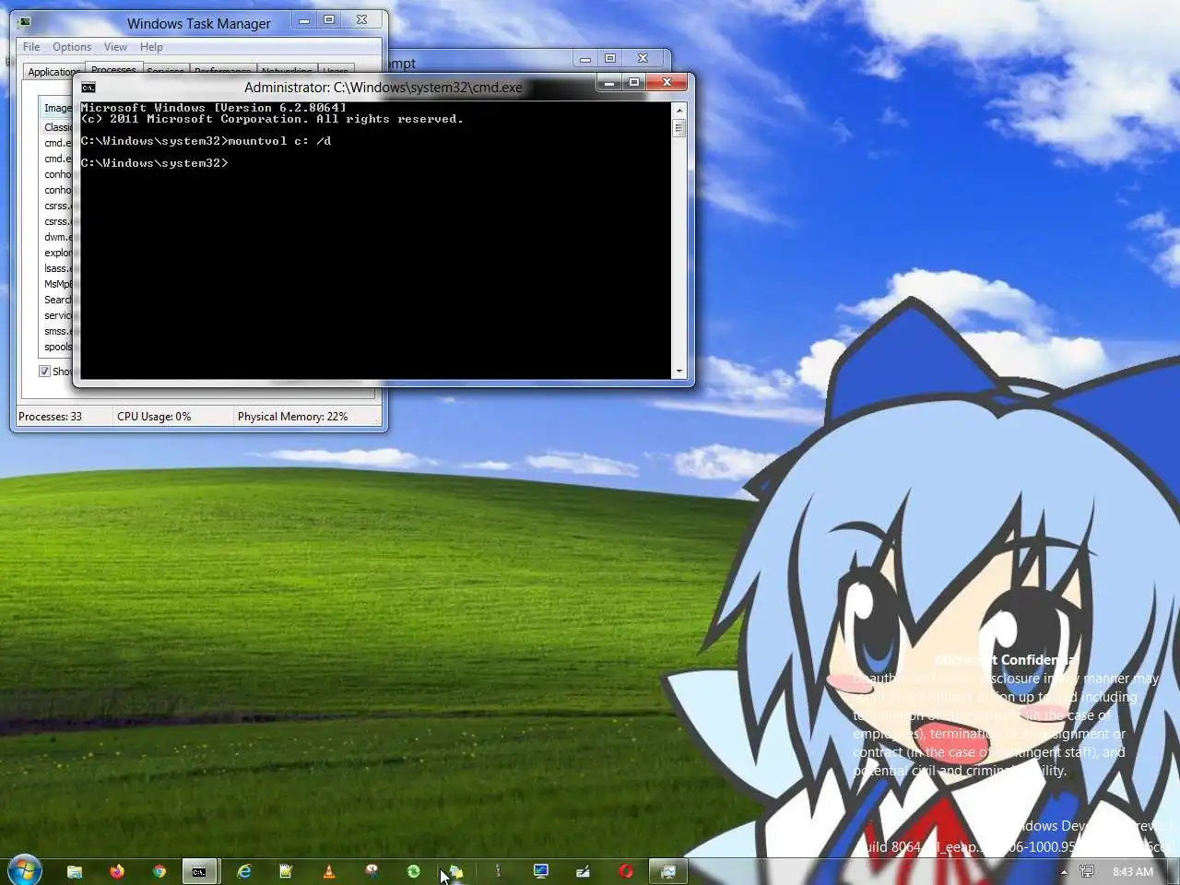The image size is (1180, 885).
Task: Click the network icon in system tray
Action: tap(1088, 871)
